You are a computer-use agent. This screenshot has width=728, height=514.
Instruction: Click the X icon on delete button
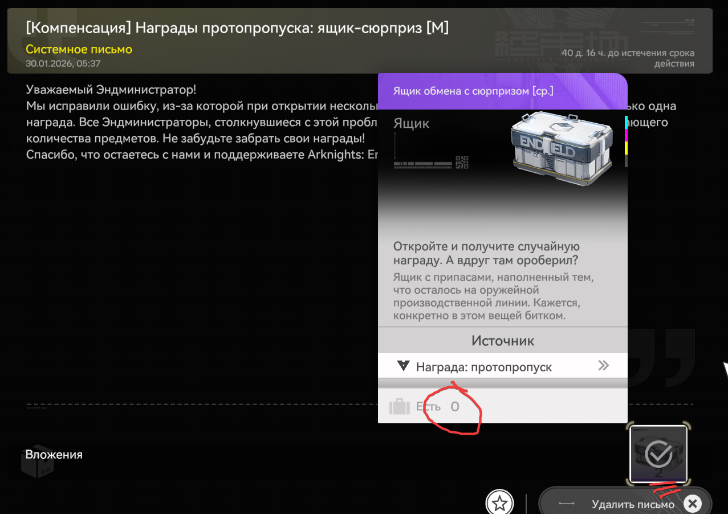point(692,504)
